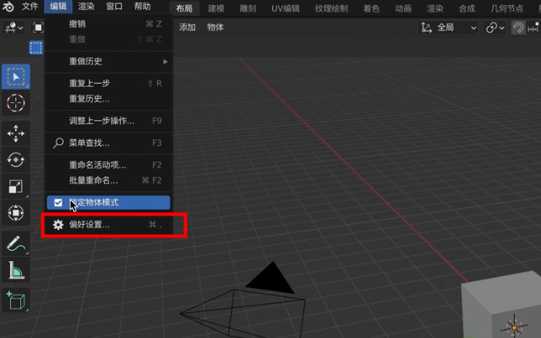
Task: Activate the 3D cursor tool
Action: pyautogui.click(x=16, y=103)
